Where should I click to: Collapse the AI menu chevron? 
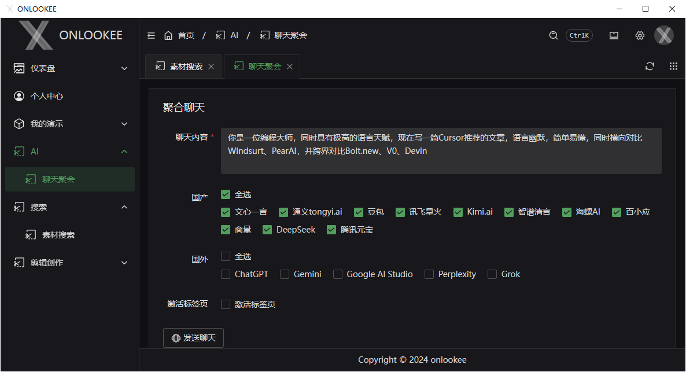(124, 152)
